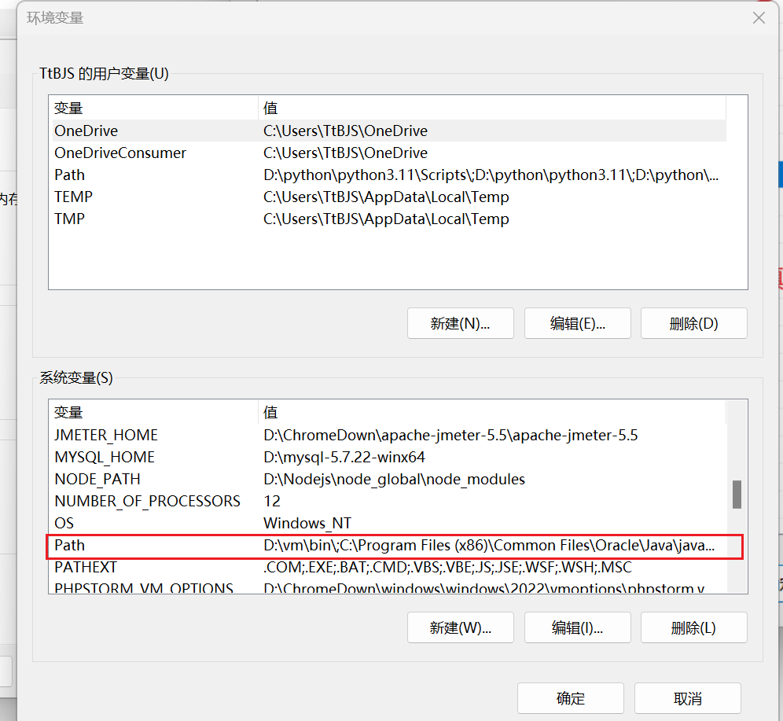Select the OS system variable
The image size is (783, 721).
point(388,523)
